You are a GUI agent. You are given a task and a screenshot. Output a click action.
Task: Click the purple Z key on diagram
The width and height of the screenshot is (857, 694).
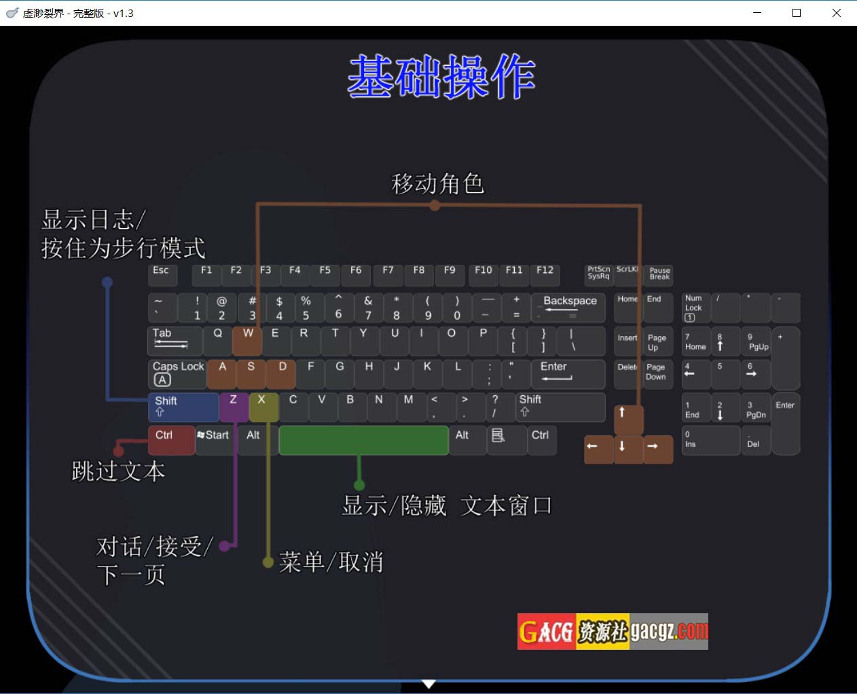tap(234, 406)
